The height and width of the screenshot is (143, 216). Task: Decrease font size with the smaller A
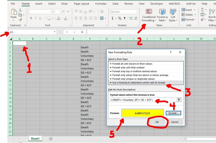tap(68, 12)
